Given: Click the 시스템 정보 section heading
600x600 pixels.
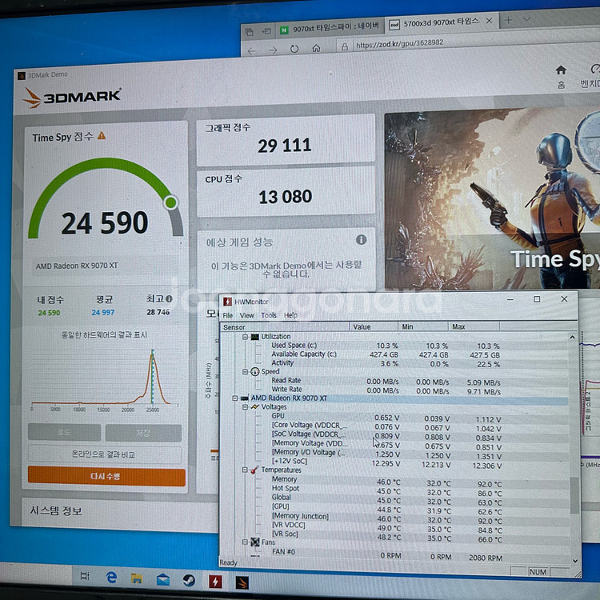Looking at the screenshot, I should 56,511.
